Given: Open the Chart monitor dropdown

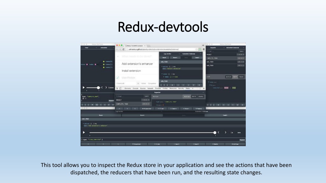Looking at the screenshot, I should coord(89,48).
